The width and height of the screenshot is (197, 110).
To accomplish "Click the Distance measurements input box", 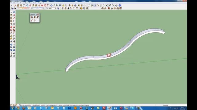I will (x=177, y=105).
